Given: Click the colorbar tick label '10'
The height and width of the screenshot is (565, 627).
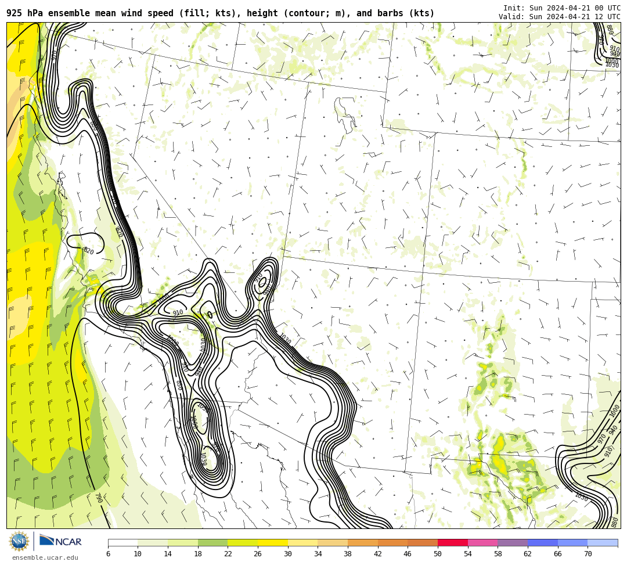Looking at the screenshot, I should (x=138, y=554).
